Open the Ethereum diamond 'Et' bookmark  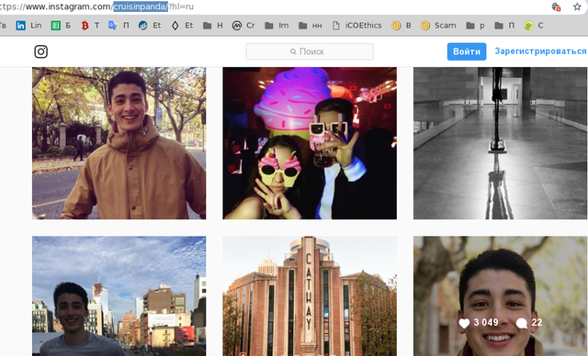coord(182,26)
